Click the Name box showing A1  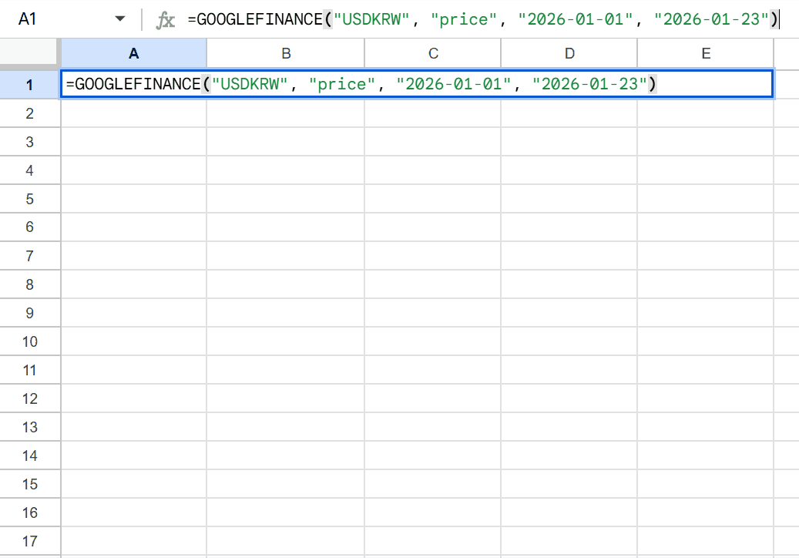(x=46, y=19)
